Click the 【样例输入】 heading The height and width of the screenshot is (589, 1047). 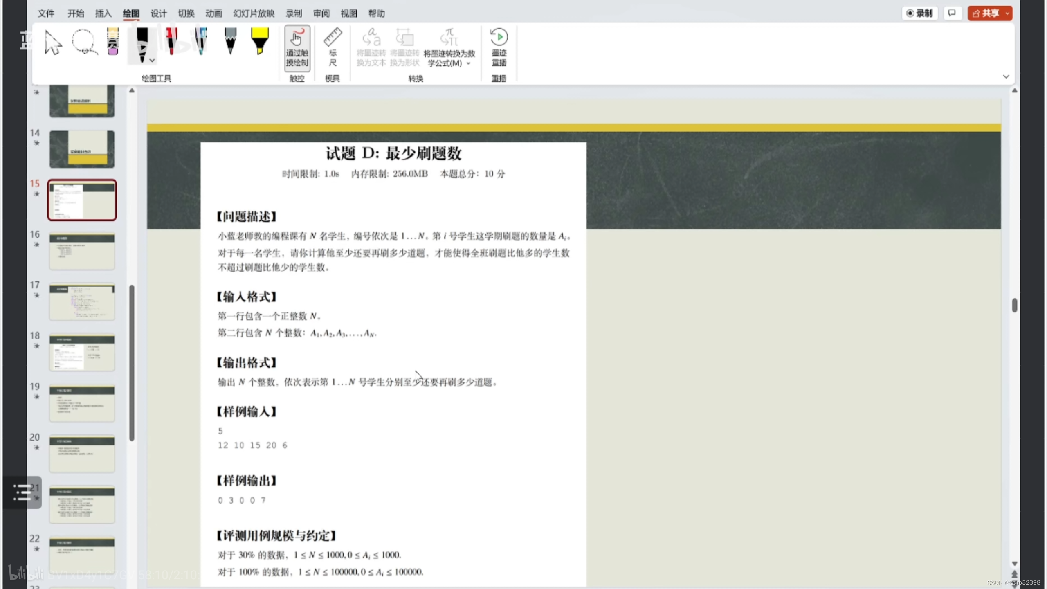click(x=247, y=411)
